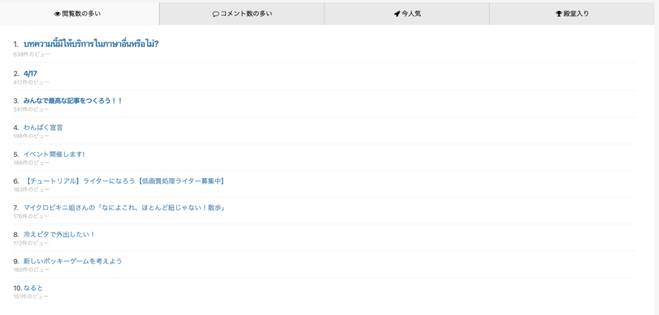Open 冷えピタで外出したい！ article

point(59,234)
